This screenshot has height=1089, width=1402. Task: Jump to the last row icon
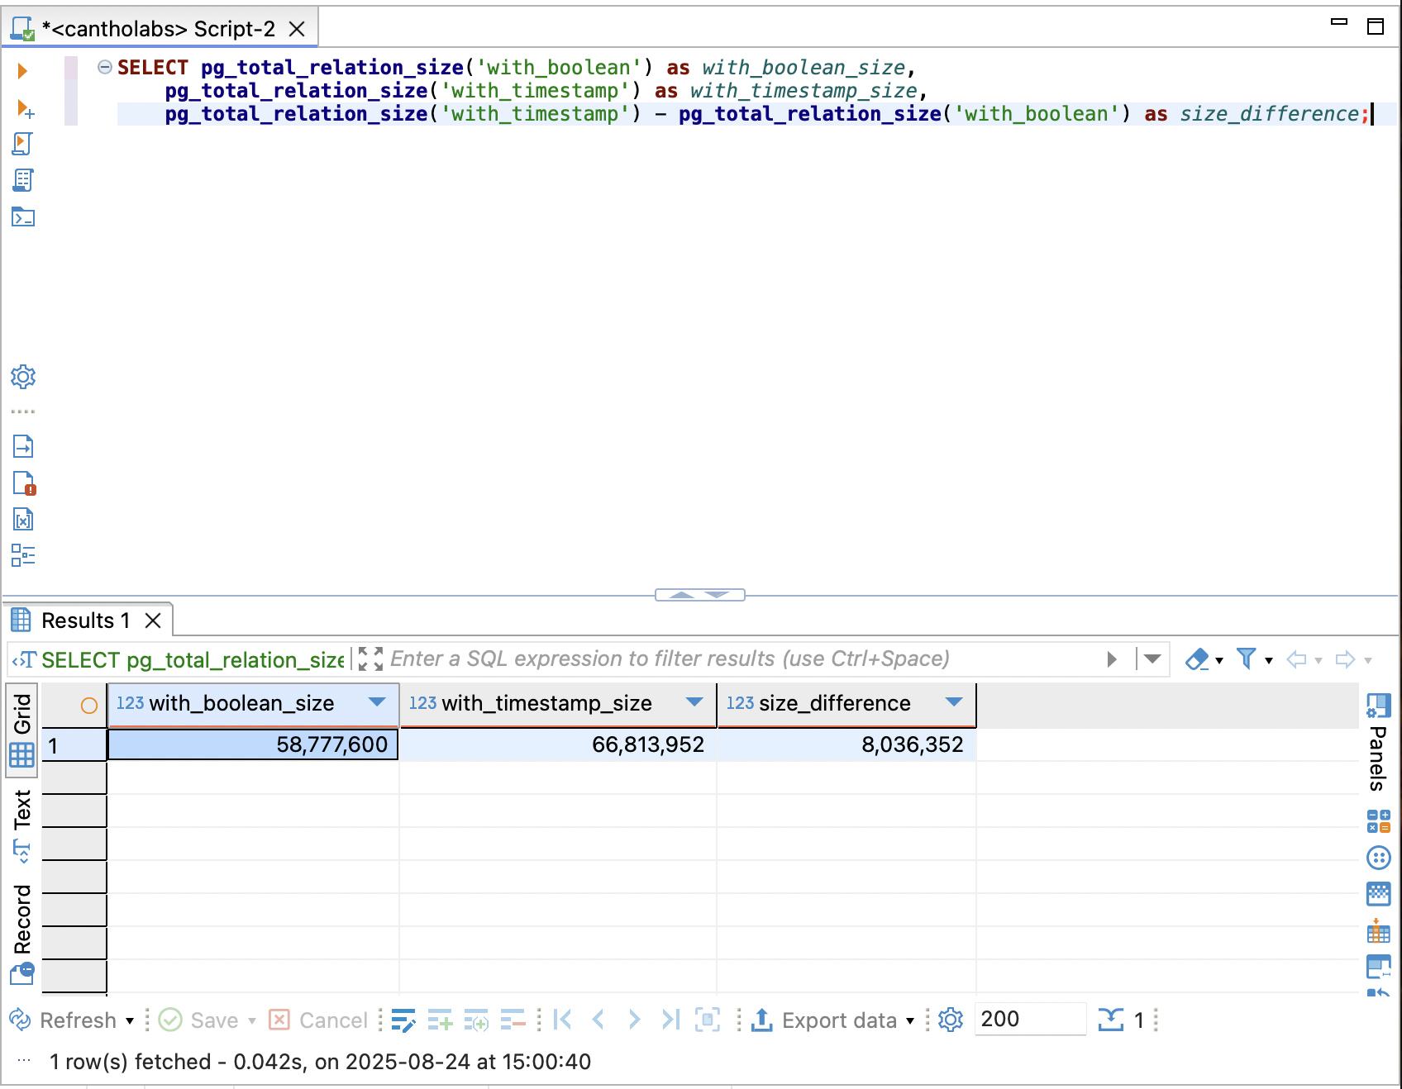tap(670, 1020)
